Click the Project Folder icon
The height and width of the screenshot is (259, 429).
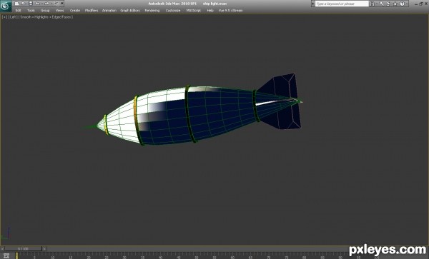[x=56, y=4]
